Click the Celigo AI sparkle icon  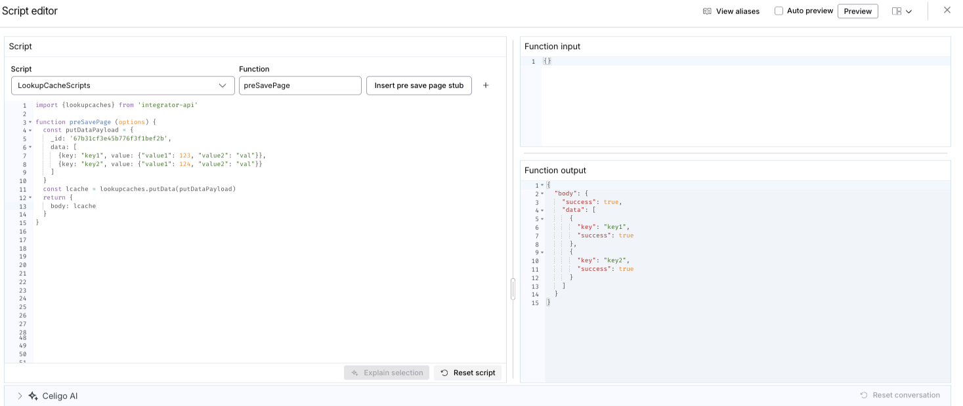tap(32, 396)
